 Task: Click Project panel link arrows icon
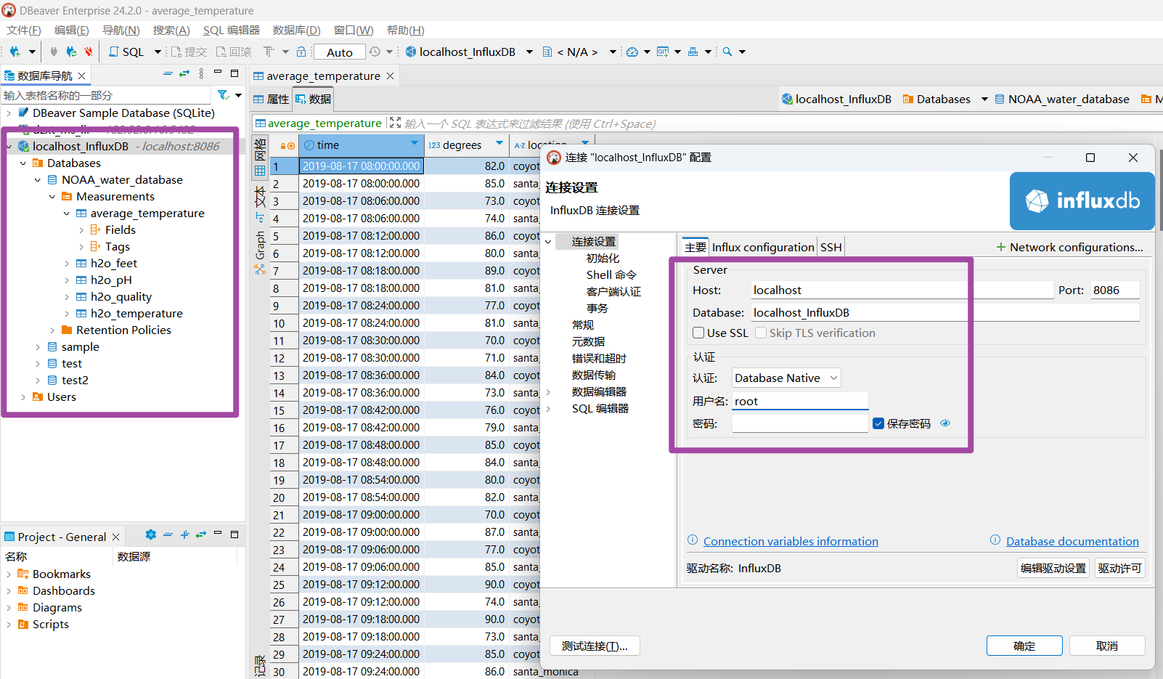(x=201, y=534)
